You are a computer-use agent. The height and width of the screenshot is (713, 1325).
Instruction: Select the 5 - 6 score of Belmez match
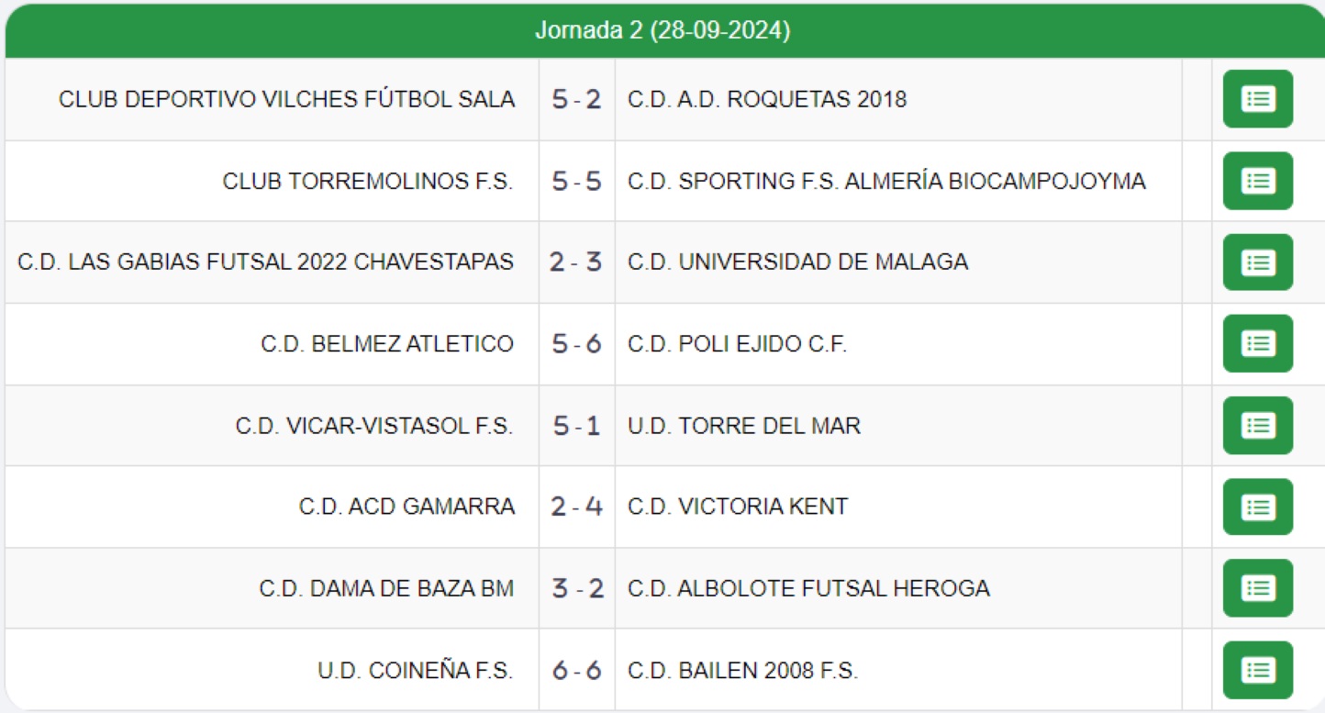pyautogui.click(x=576, y=344)
